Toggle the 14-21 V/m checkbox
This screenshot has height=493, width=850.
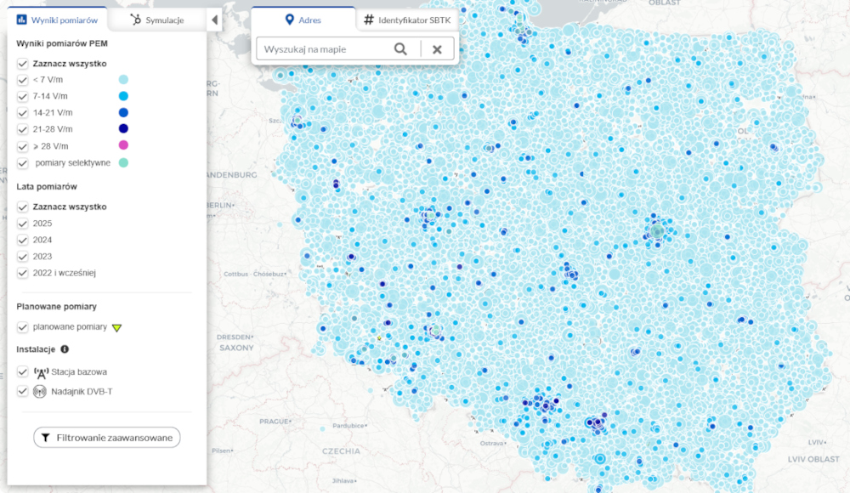click(21, 112)
